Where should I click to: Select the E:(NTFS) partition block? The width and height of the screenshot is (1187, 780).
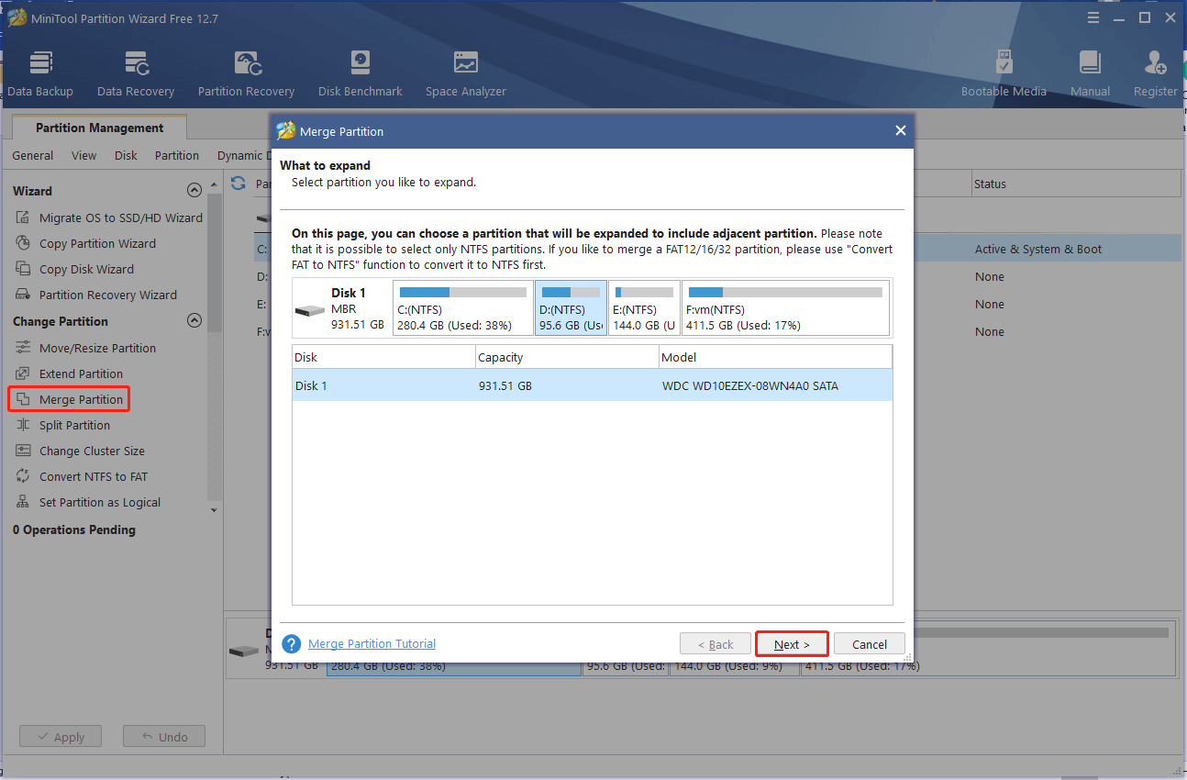(645, 308)
